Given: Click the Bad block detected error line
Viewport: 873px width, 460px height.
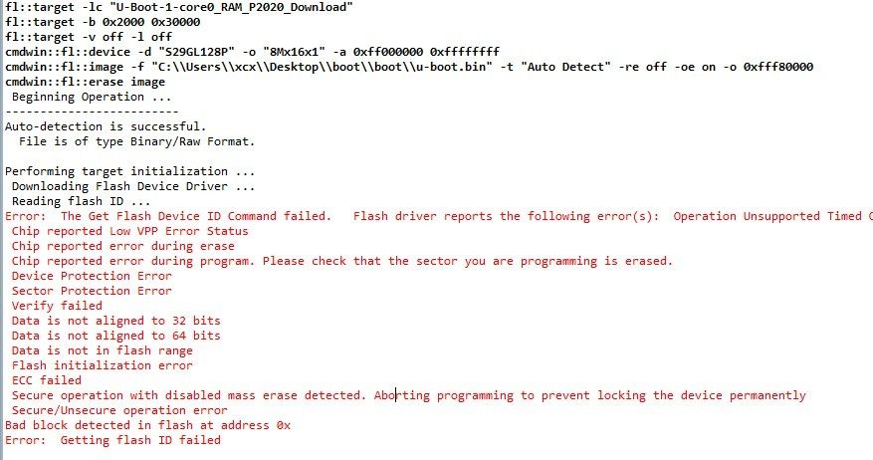Looking at the screenshot, I should (147, 425).
